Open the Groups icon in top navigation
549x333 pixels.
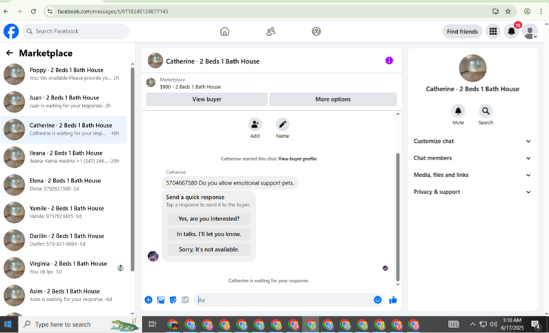(316, 32)
